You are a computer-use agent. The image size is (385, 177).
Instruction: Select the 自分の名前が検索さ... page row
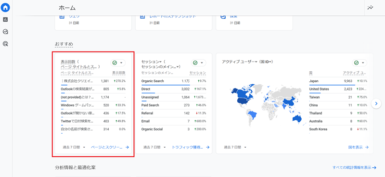pyautogui.click(x=93, y=129)
